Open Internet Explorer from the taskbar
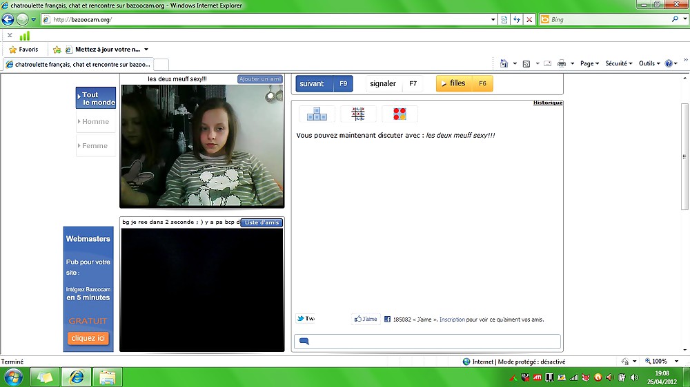Viewport: 690px width, 387px height. 76,377
